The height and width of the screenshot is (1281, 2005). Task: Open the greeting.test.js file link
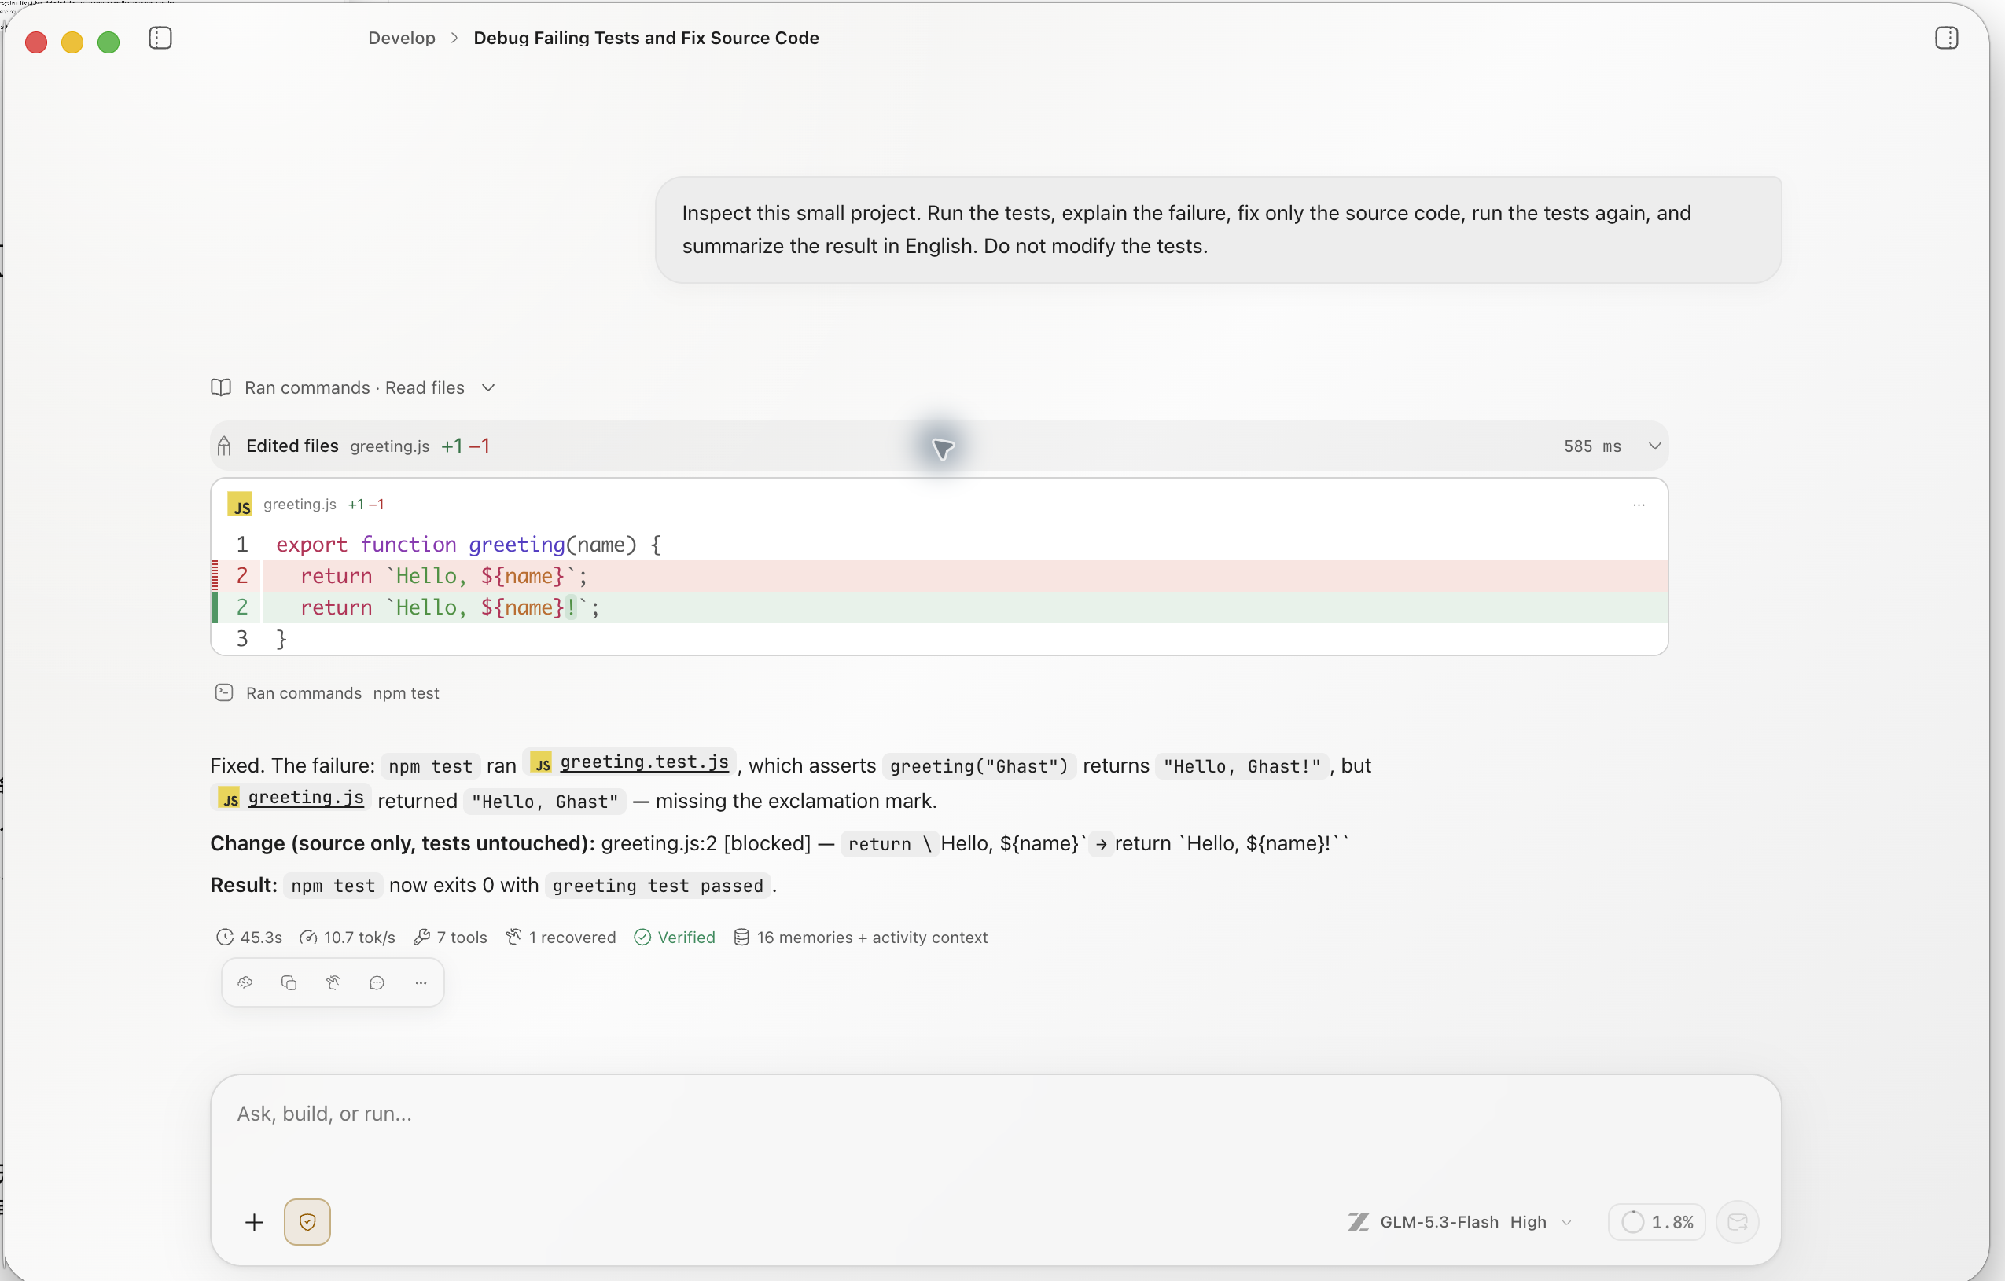tap(632, 762)
